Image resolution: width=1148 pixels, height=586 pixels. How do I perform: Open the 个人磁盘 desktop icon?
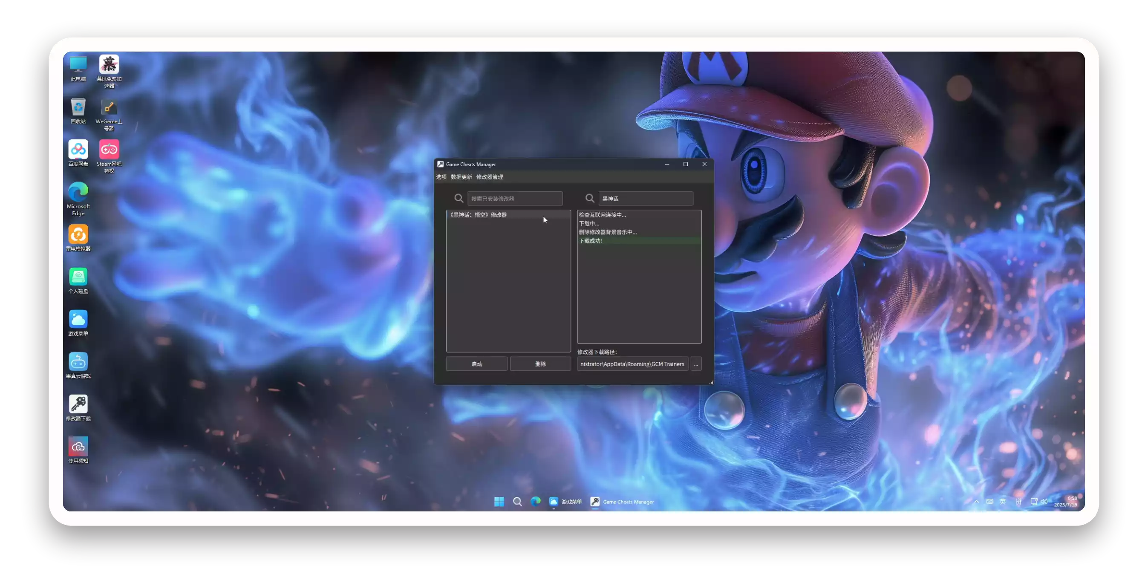(x=78, y=280)
